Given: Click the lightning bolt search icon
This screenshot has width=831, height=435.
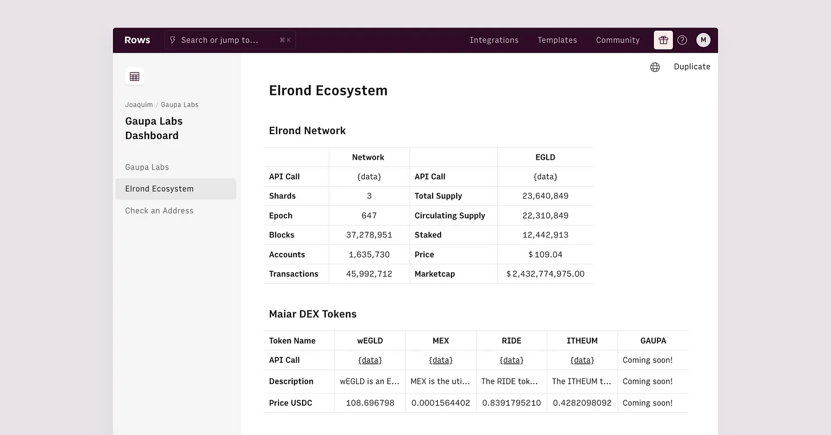Looking at the screenshot, I should (x=173, y=40).
